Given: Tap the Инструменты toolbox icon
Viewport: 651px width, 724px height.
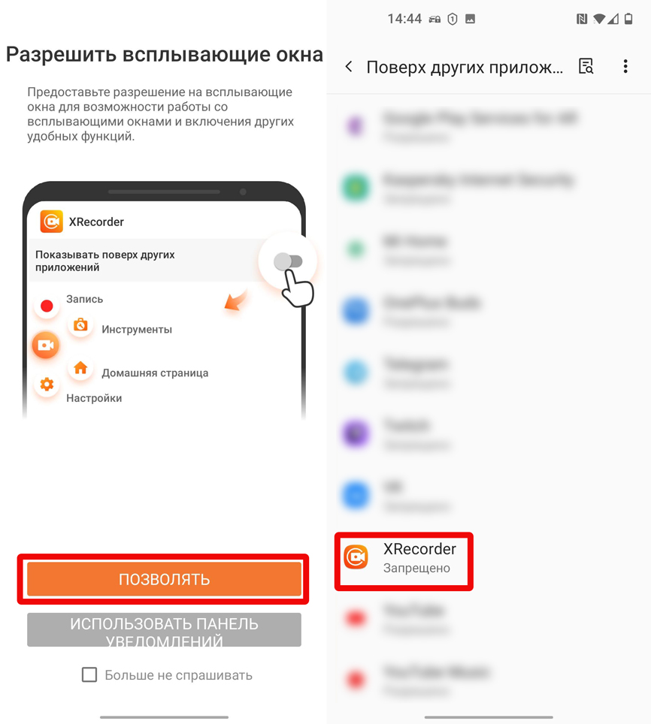Looking at the screenshot, I should pyautogui.click(x=81, y=325).
